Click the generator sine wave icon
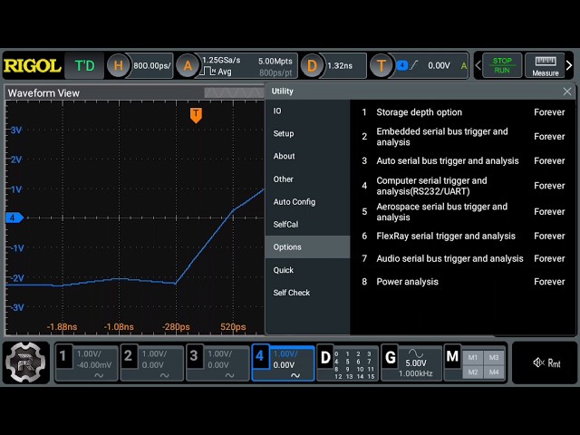This screenshot has width=580, height=435. pos(415,353)
